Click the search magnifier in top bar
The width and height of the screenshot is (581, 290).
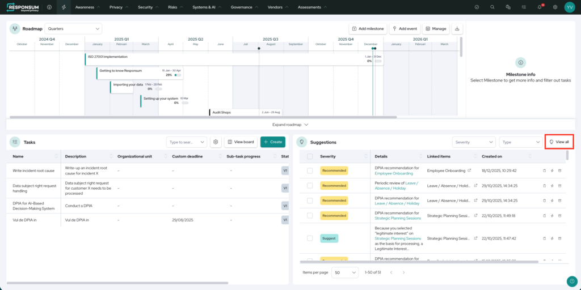tap(492, 7)
